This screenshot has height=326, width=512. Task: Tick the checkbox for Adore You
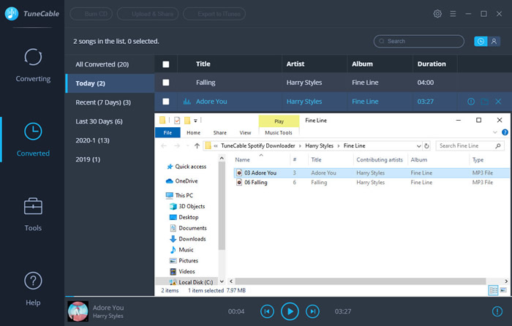(166, 102)
